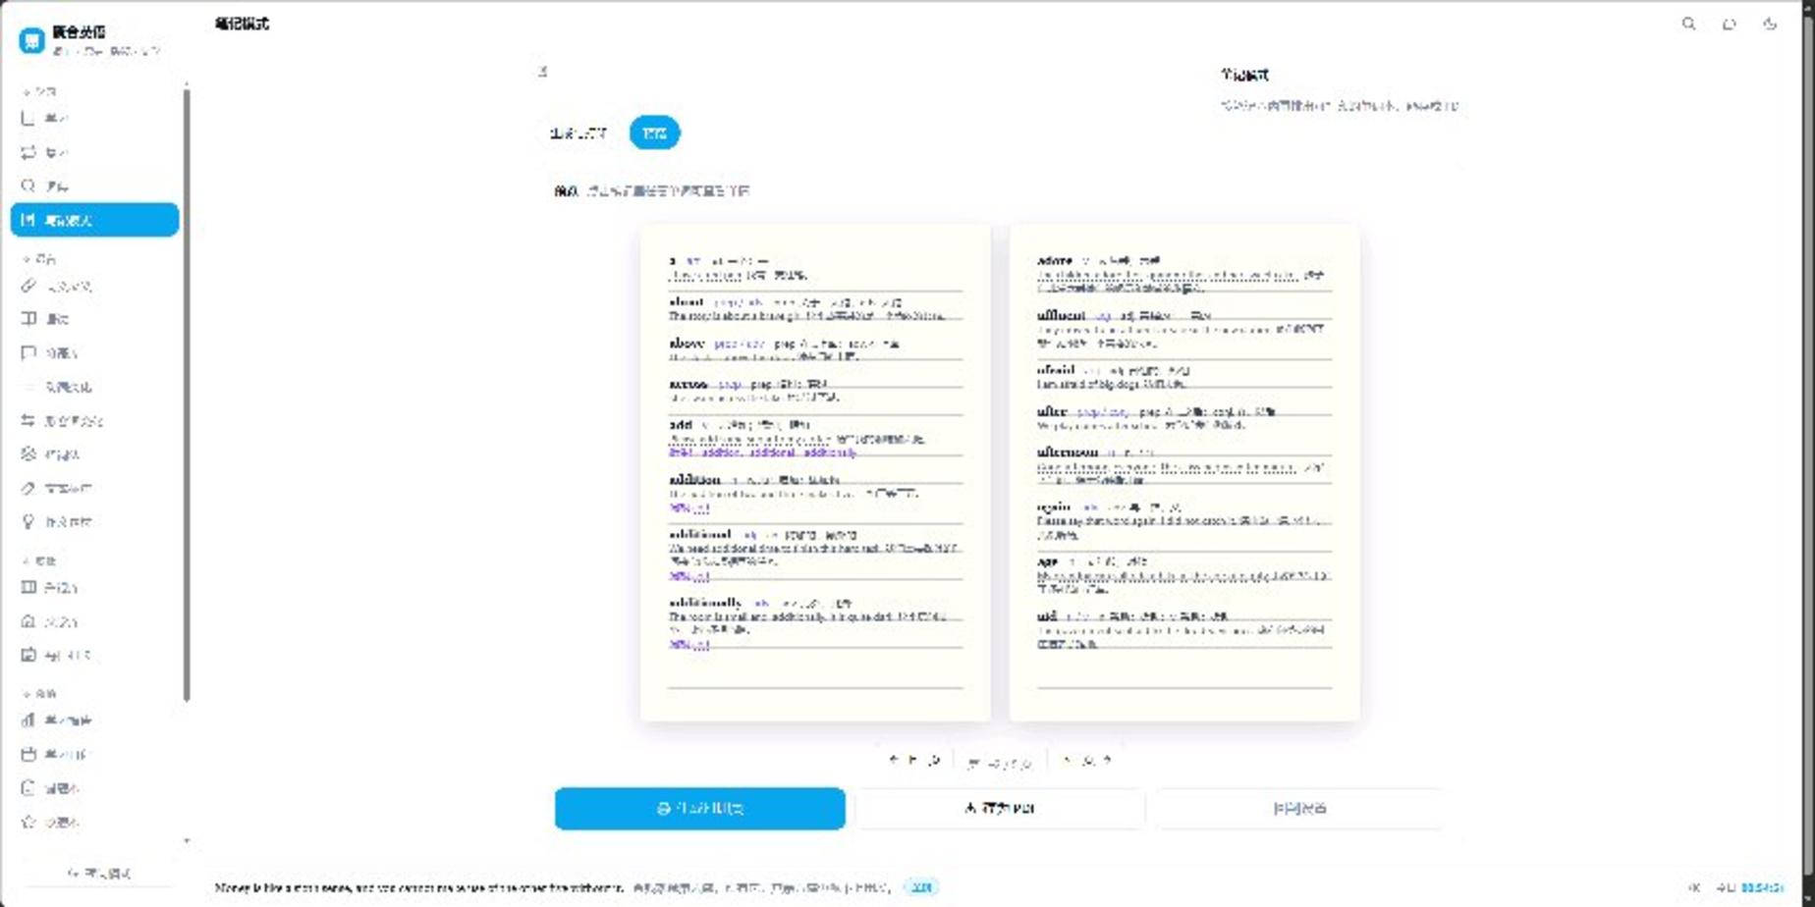The width and height of the screenshot is (1815, 907).
Task: Click the word "above" on the left page
Action: pyautogui.click(x=687, y=344)
